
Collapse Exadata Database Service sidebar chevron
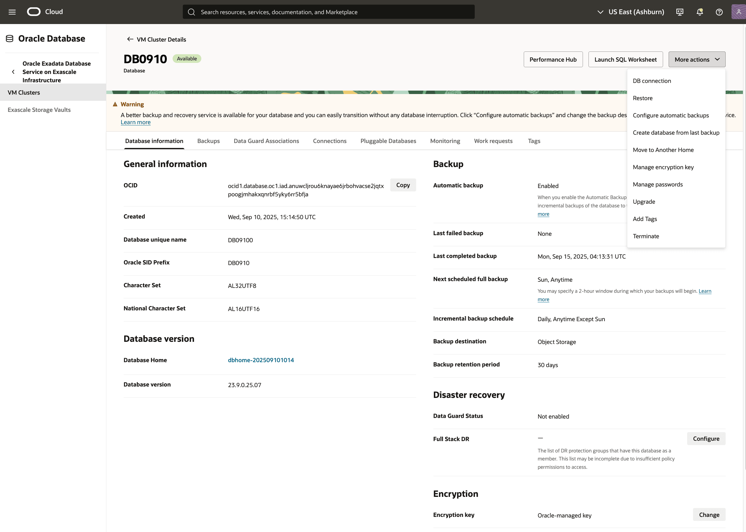point(13,72)
